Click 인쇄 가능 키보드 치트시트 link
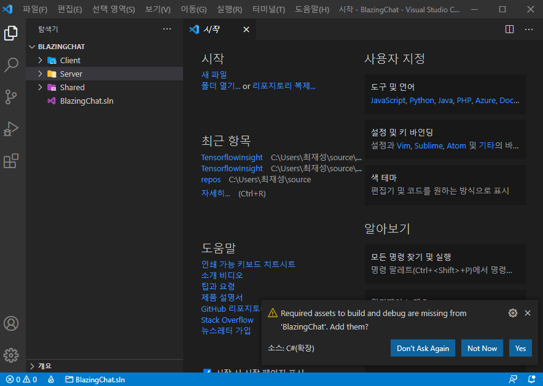This screenshot has height=386, width=543. [x=248, y=264]
